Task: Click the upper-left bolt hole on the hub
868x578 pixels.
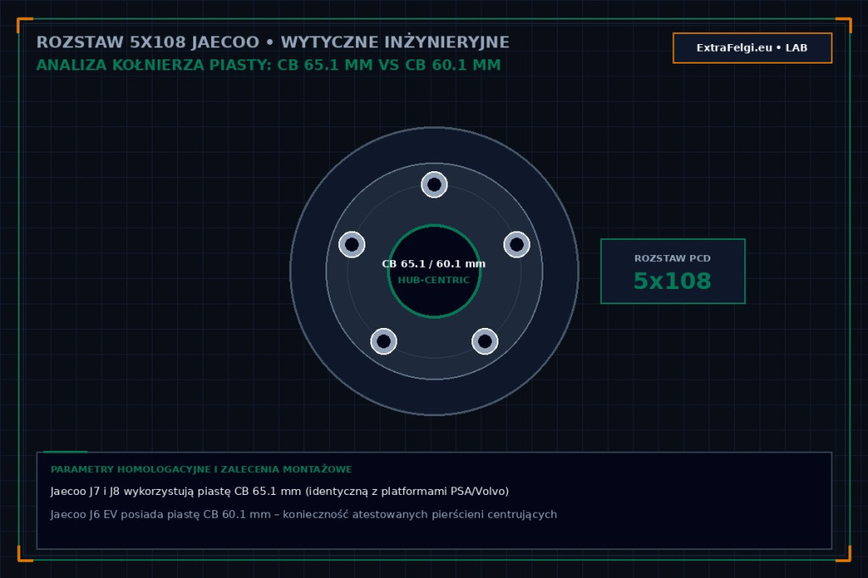Action: 352,244
